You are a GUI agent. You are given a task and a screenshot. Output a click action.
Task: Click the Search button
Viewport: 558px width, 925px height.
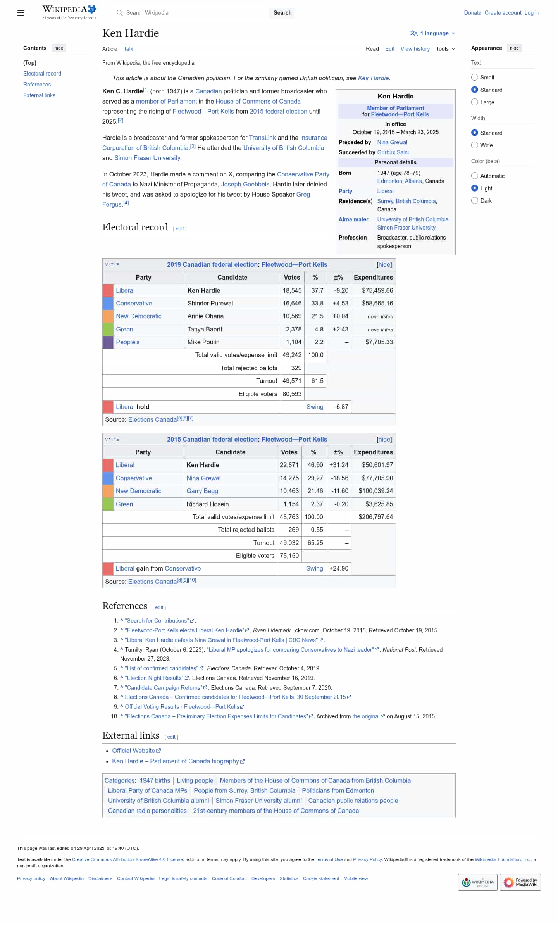282,13
